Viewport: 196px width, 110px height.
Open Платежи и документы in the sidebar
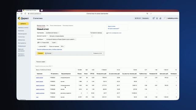pyautogui.click(x=21, y=55)
